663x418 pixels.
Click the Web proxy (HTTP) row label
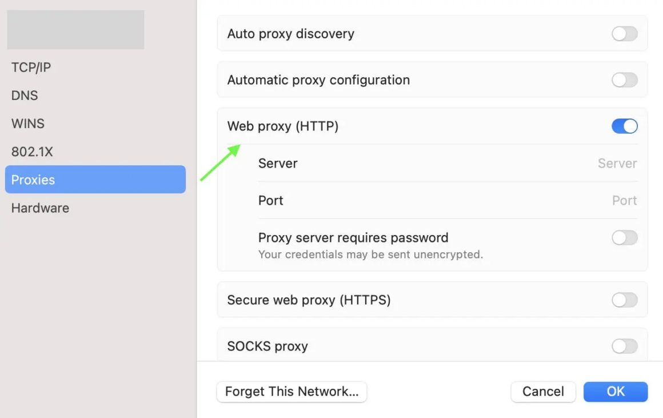click(x=282, y=126)
